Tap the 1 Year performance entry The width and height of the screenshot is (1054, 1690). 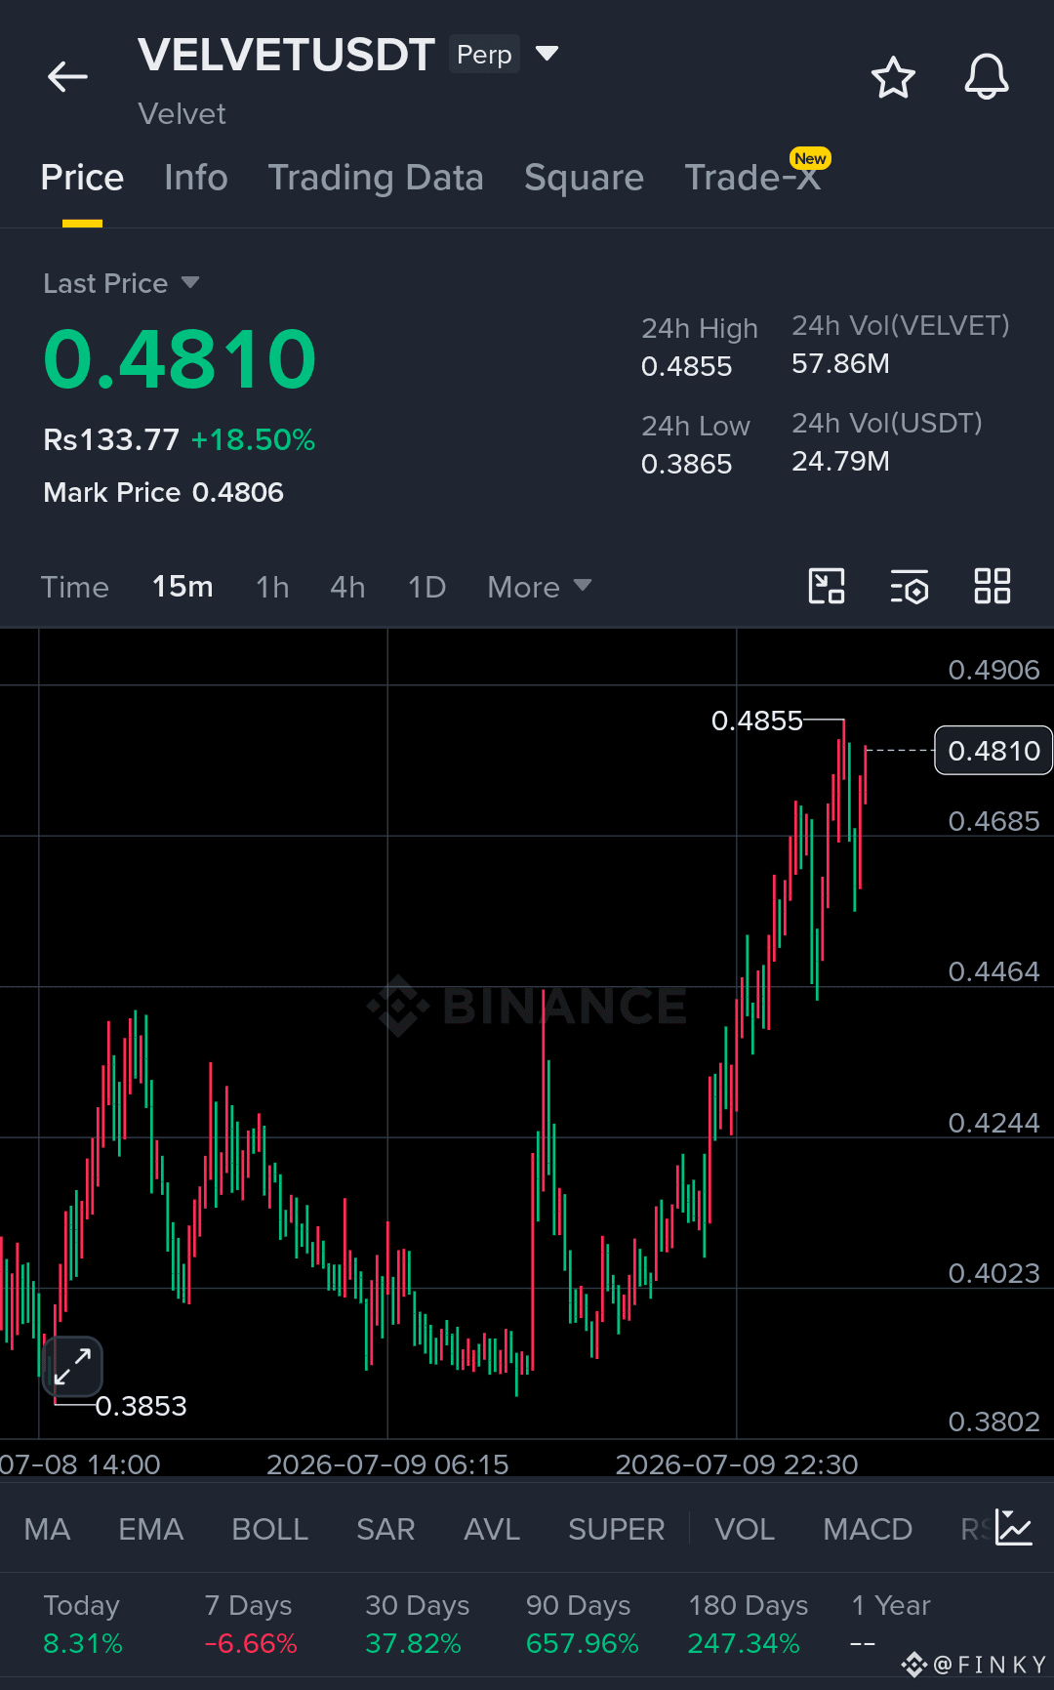890,1625
